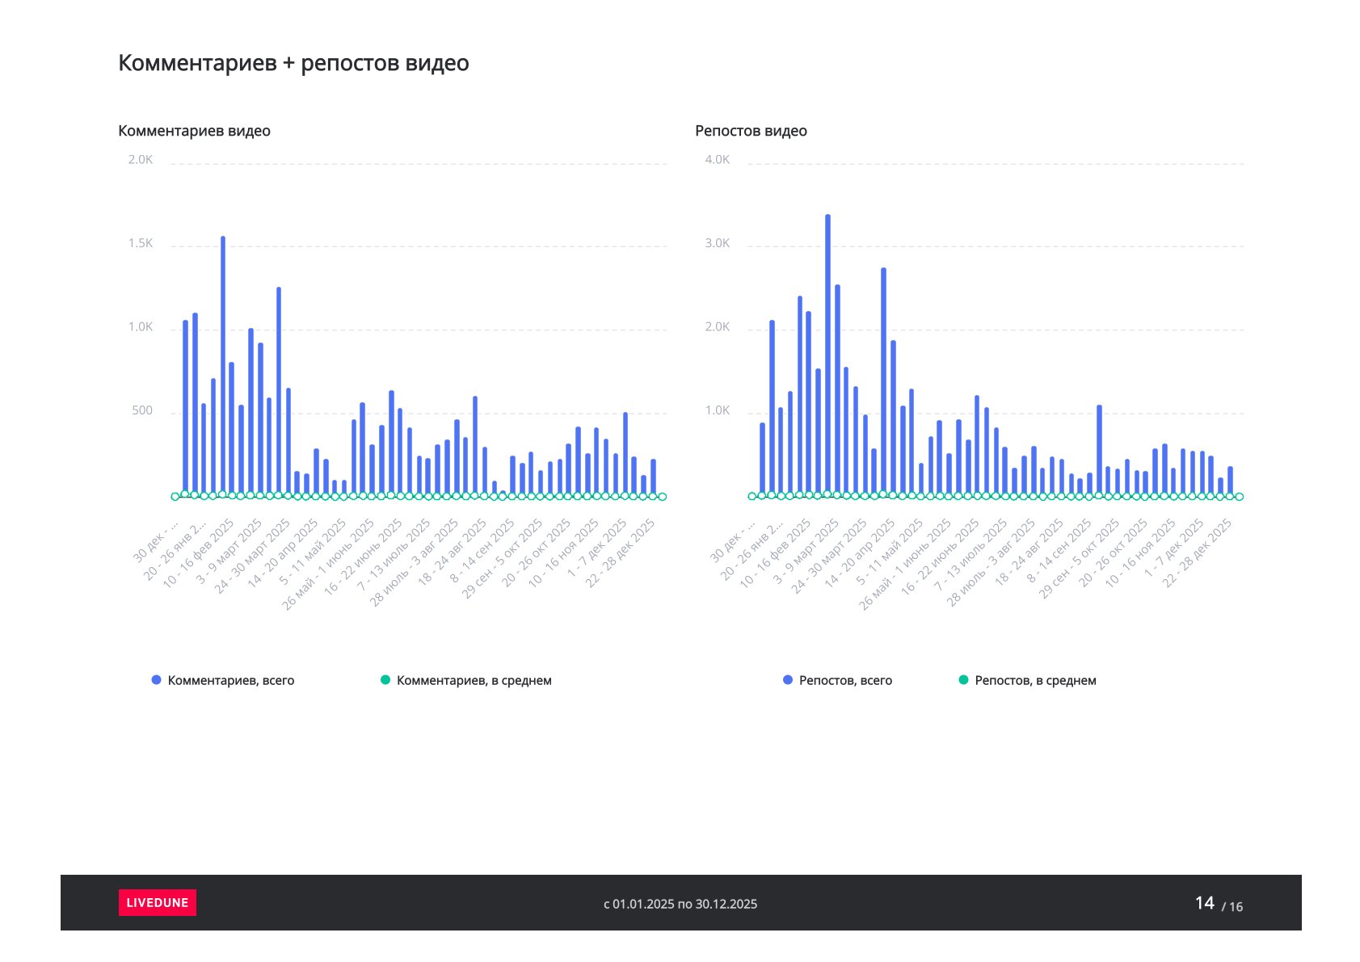Click the green dot beside 'Репостов, в среднем'
This screenshot has height=962, width=1360.
[x=963, y=680]
